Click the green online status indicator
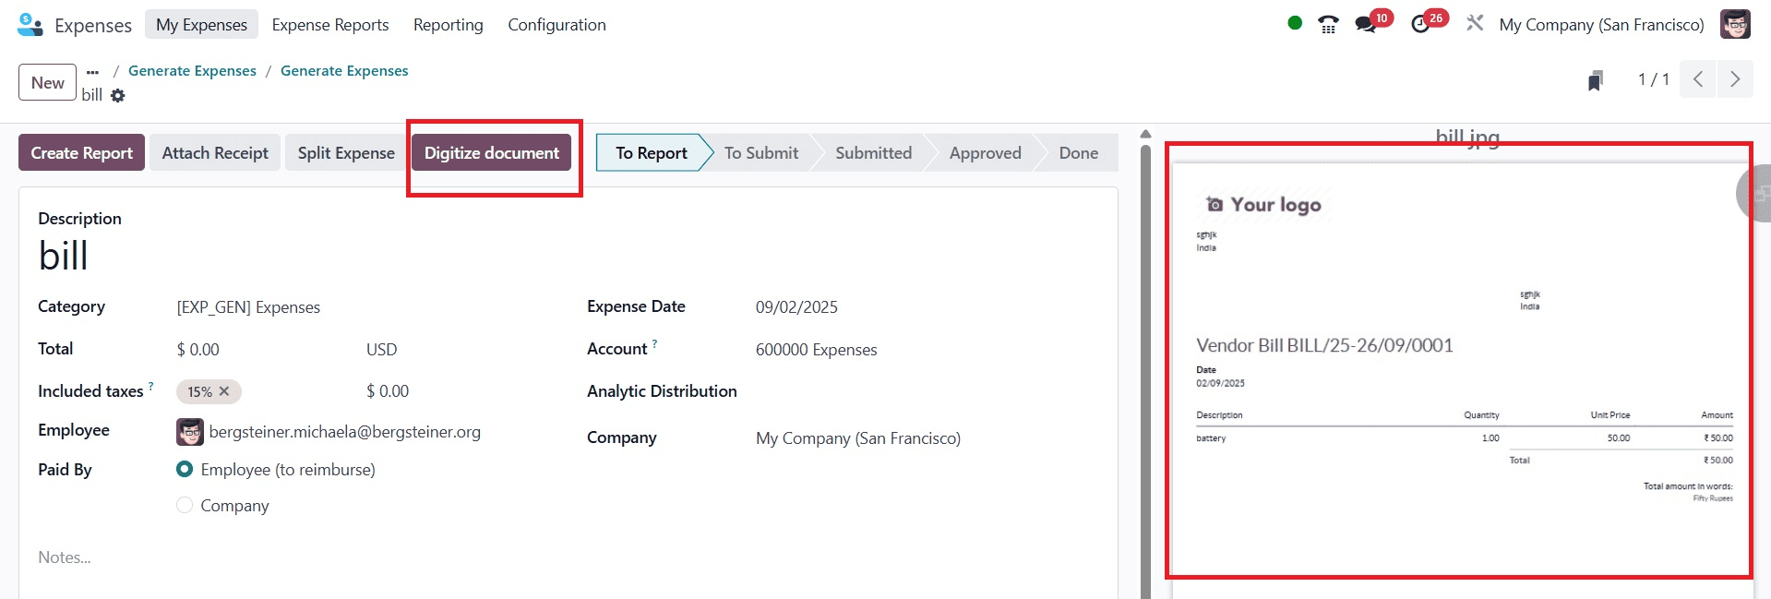 coord(1295,23)
